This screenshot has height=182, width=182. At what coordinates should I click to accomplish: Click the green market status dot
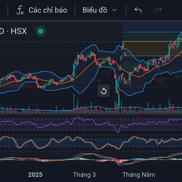tap(41, 31)
